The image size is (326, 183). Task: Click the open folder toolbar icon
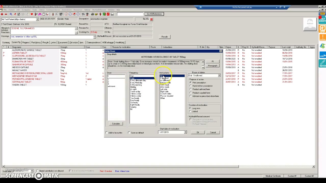[96, 14]
